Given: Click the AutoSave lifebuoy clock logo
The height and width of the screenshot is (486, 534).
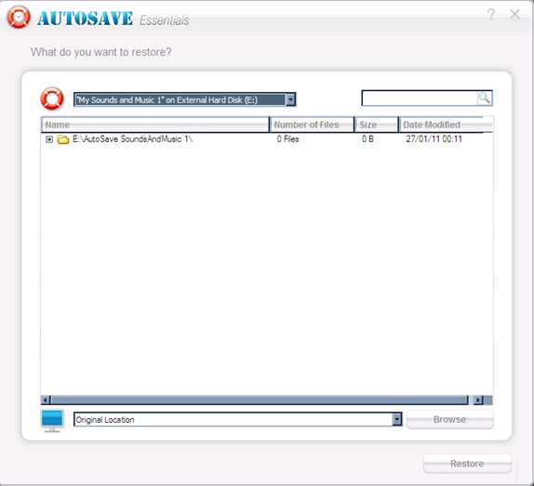Looking at the screenshot, I should [19, 17].
